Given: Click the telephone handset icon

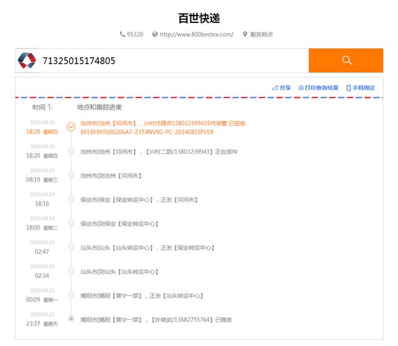Looking at the screenshot, I should click(123, 34).
